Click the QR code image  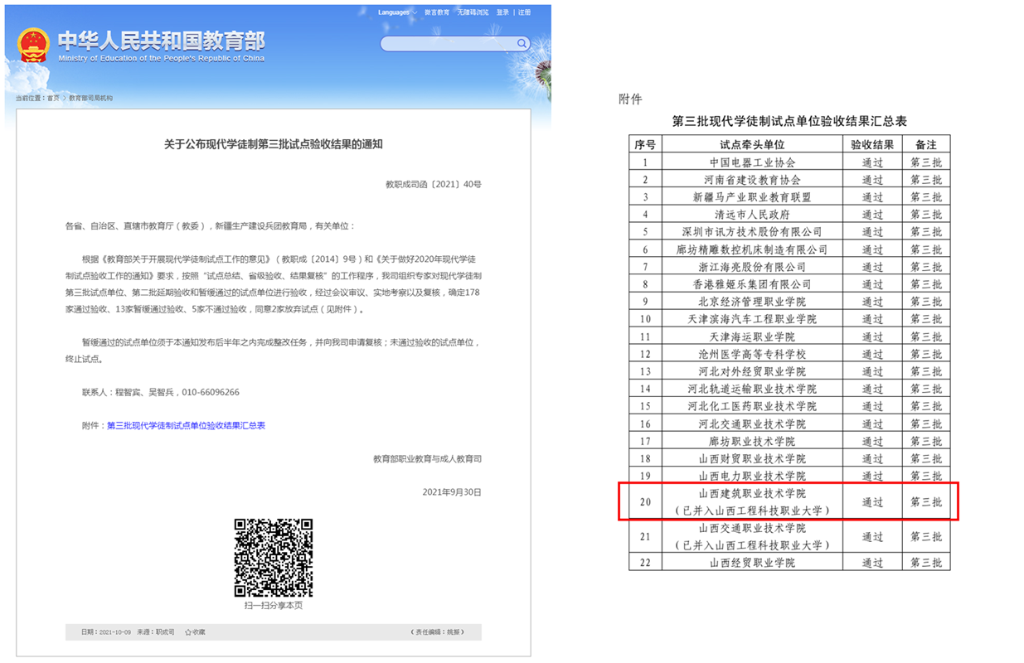click(274, 558)
